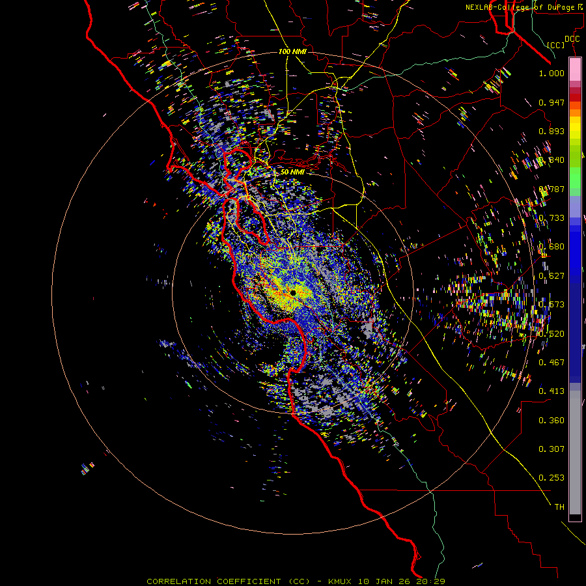Viewport: 586px width, 586px height.
Task: Click the 0.840 scale value
Action: pyautogui.click(x=551, y=160)
